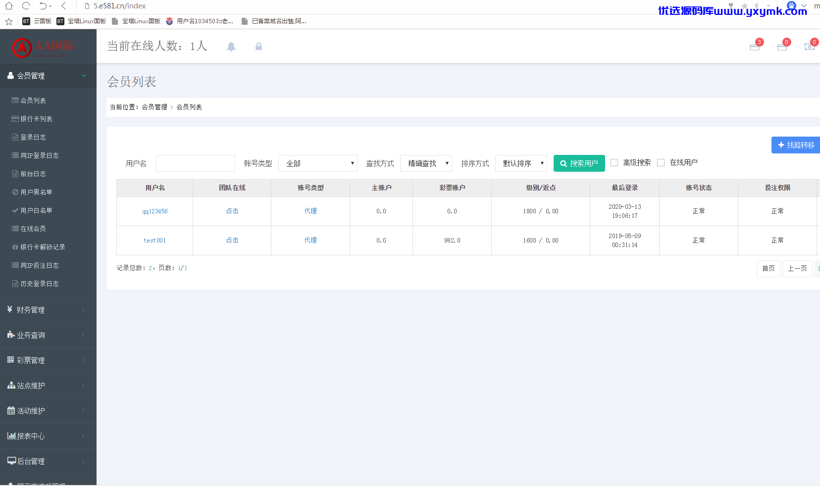
Task: Go to 首页 pagination button
Action: [x=769, y=268]
